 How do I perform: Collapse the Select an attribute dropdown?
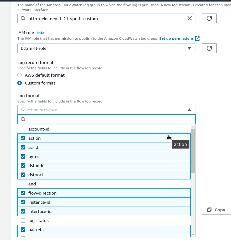pyautogui.click(x=106, y=110)
